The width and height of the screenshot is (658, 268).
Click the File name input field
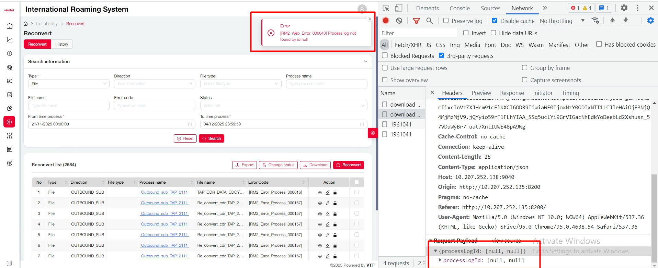(69, 106)
